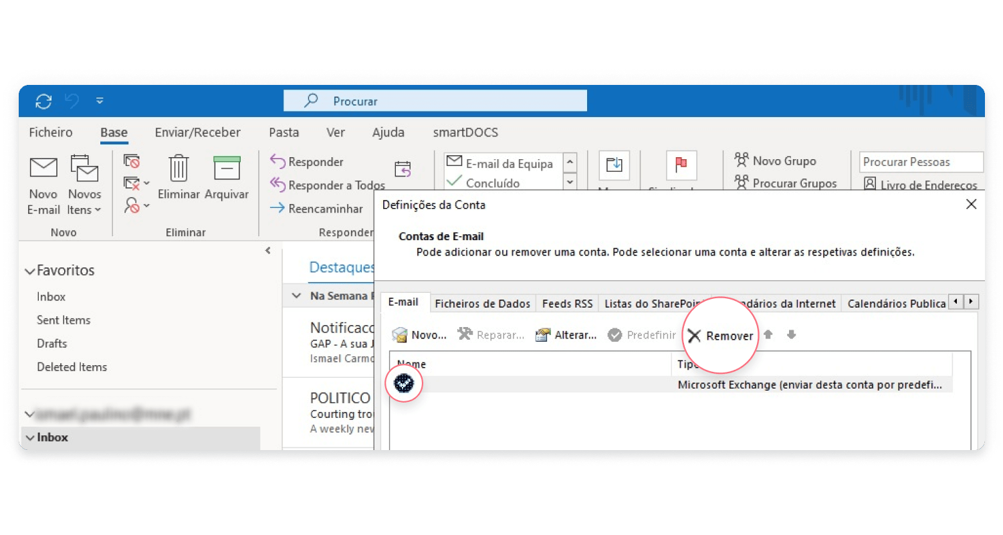Screen dimensions: 1003x535
Task: Click the Reparar... account button
Action: pyautogui.click(x=491, y=335)
